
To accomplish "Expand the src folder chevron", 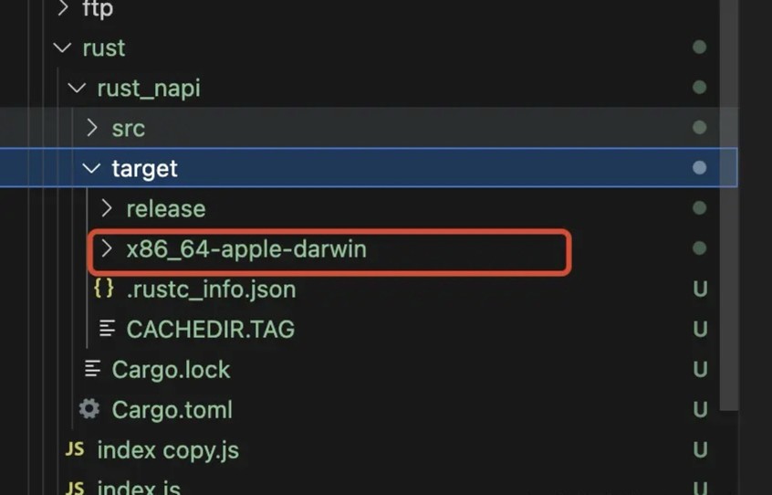I will [x=92, y=128].
